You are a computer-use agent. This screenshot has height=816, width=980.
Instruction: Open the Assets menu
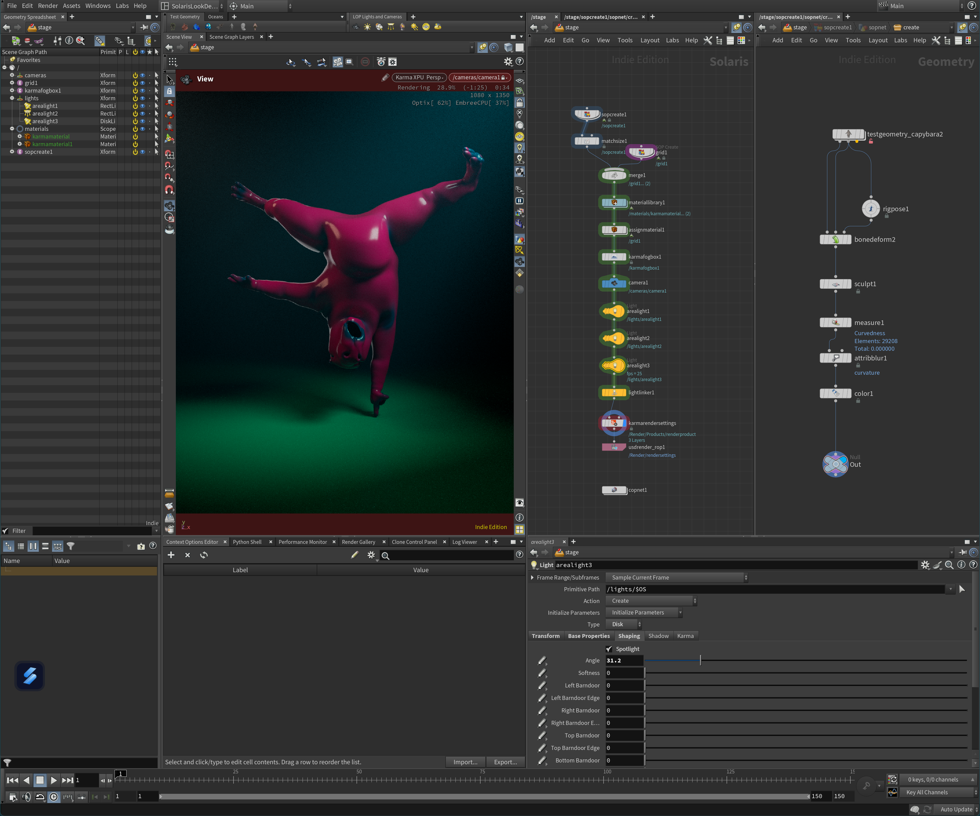[71, 6]
